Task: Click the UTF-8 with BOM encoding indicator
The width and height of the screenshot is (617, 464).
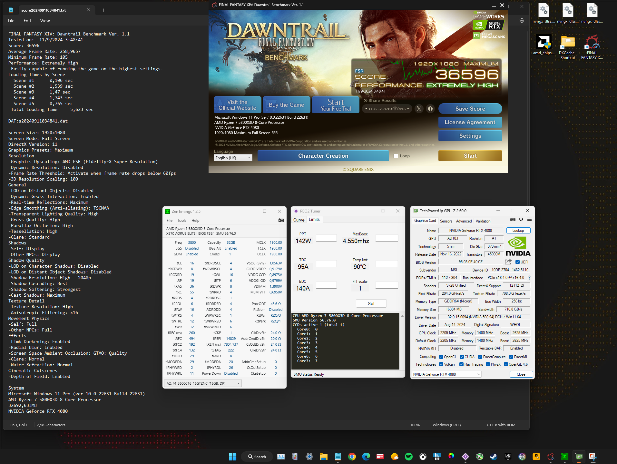Action: click(501, 425)
